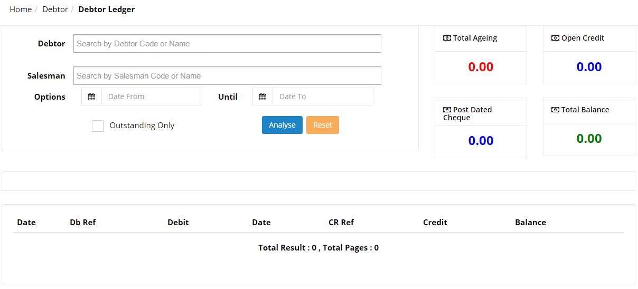Screen dimensions: 638x289
Task: Click the Post Dated Cheque value 0.00
Action: click(481, 141)
